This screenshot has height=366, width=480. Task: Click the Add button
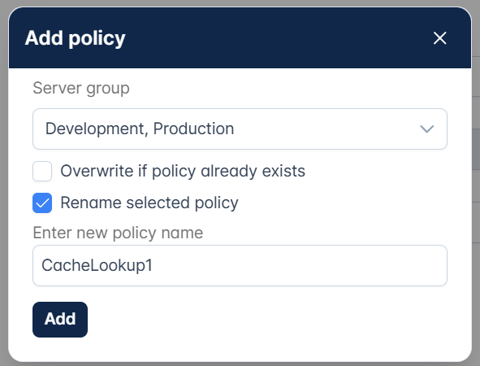60,320
